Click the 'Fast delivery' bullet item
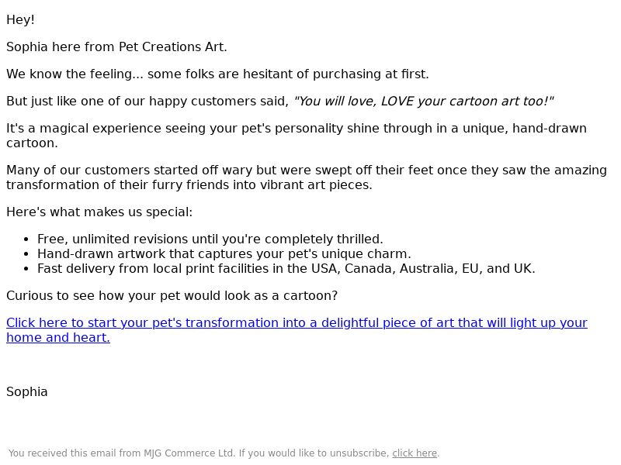621x465 pixels. [286, 268]
